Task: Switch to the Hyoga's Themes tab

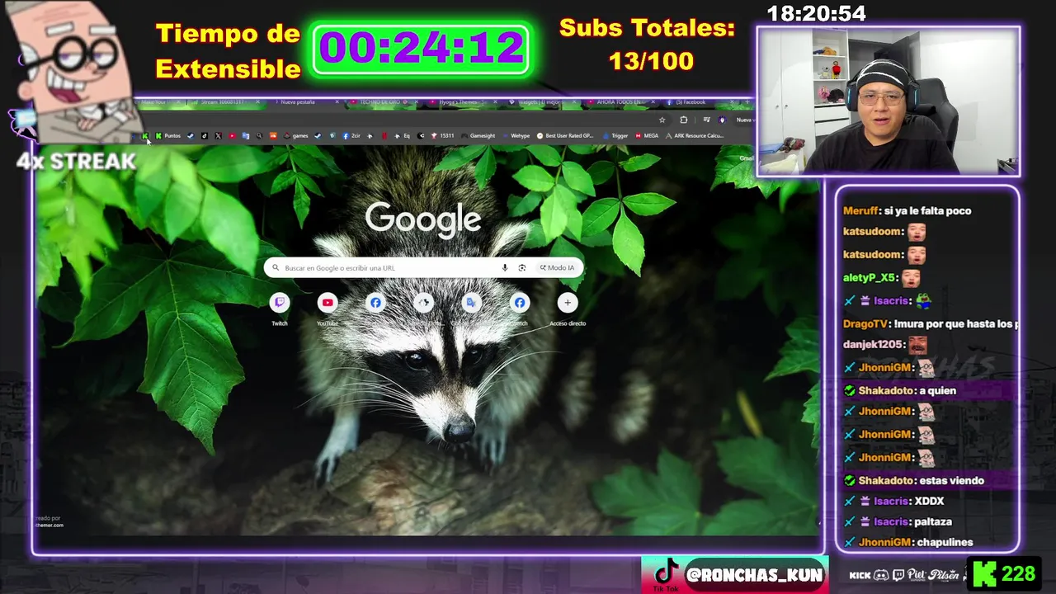Action: tap(462, 102)
